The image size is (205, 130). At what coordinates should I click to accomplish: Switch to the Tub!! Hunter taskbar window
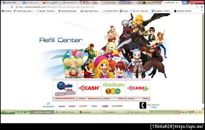tap(137, 112)
